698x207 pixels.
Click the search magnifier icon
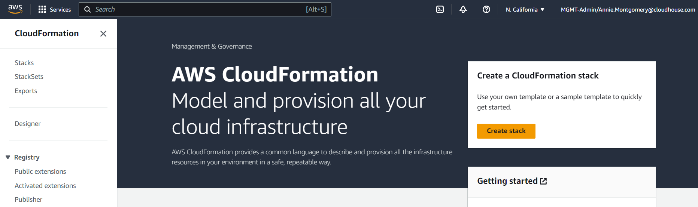pyautogui.click(x=88, y=9)
